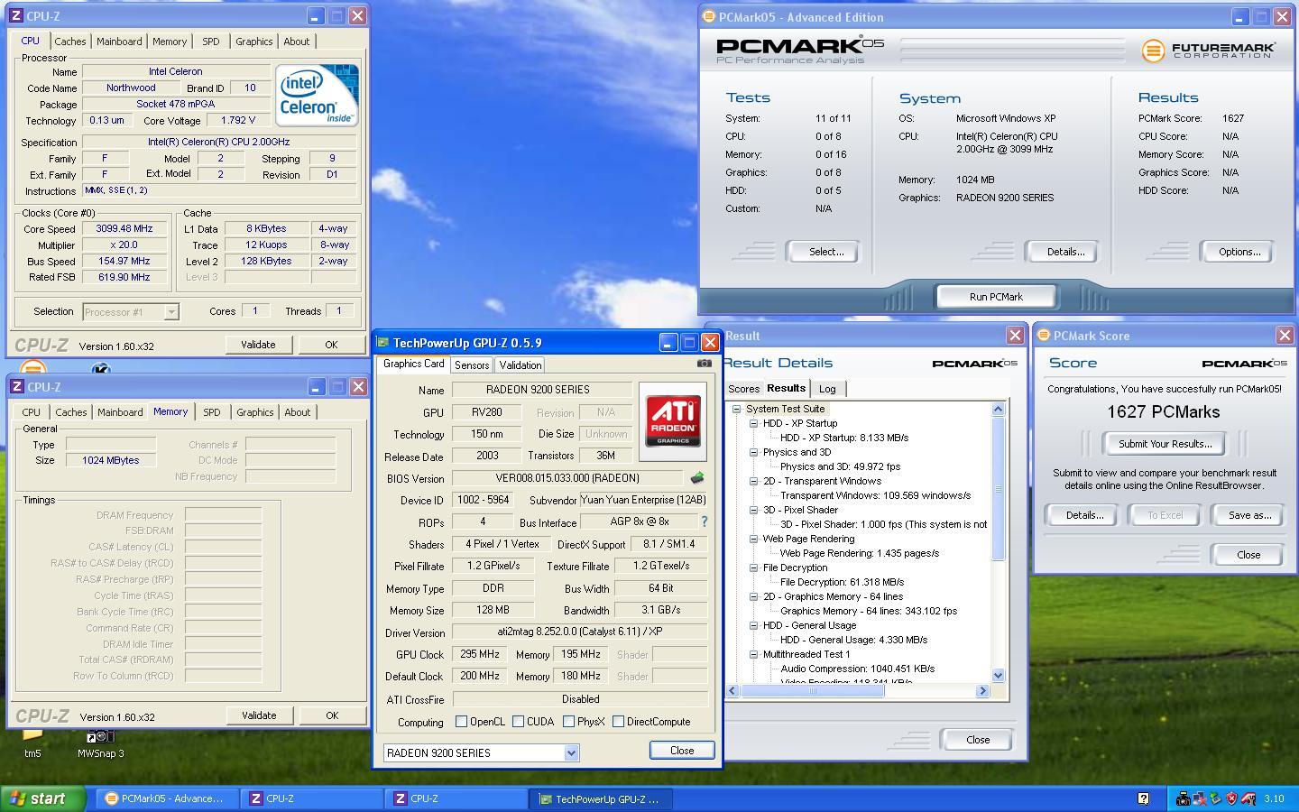This screenshot has width=1299, height=812.
Task: Click Save as... in PCMark Score window
Action: pos(1249,515)
